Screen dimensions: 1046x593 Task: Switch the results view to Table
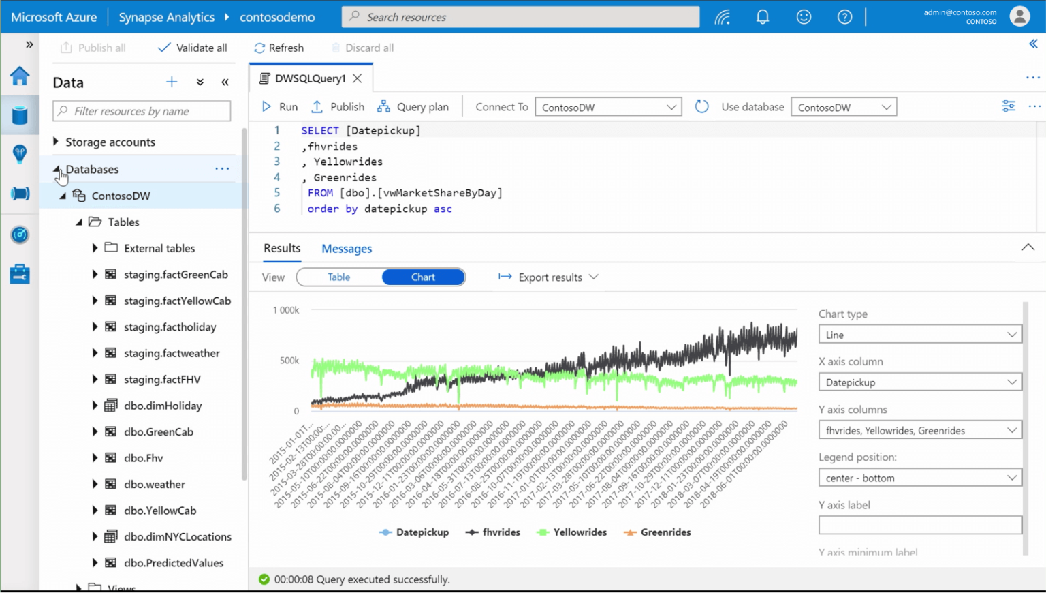click(338, 277)
